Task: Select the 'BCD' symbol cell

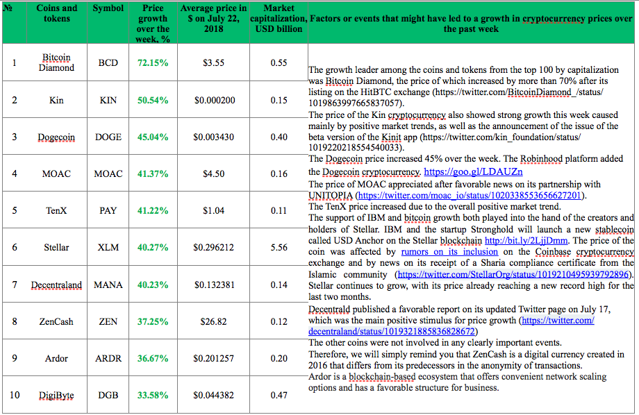Action: [x=108, y=62]
